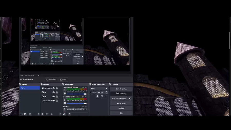Screen dimensions: 231x130
Task: Adjust macOS Audio Capture volume slider
Action: (x=76, y=94)
